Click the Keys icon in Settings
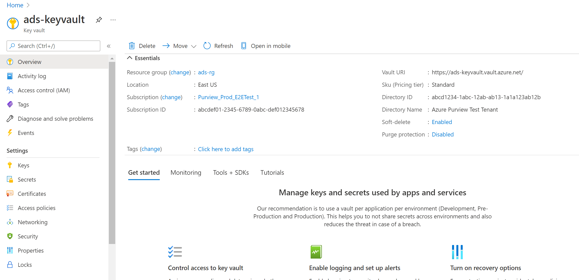The image size is (579, 280). (x=10, y=165)
